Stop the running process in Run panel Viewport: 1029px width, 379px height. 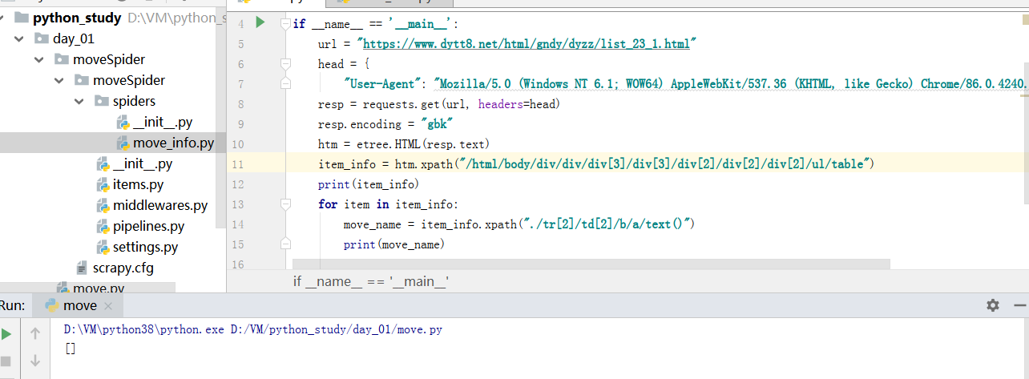coord(7,361)
